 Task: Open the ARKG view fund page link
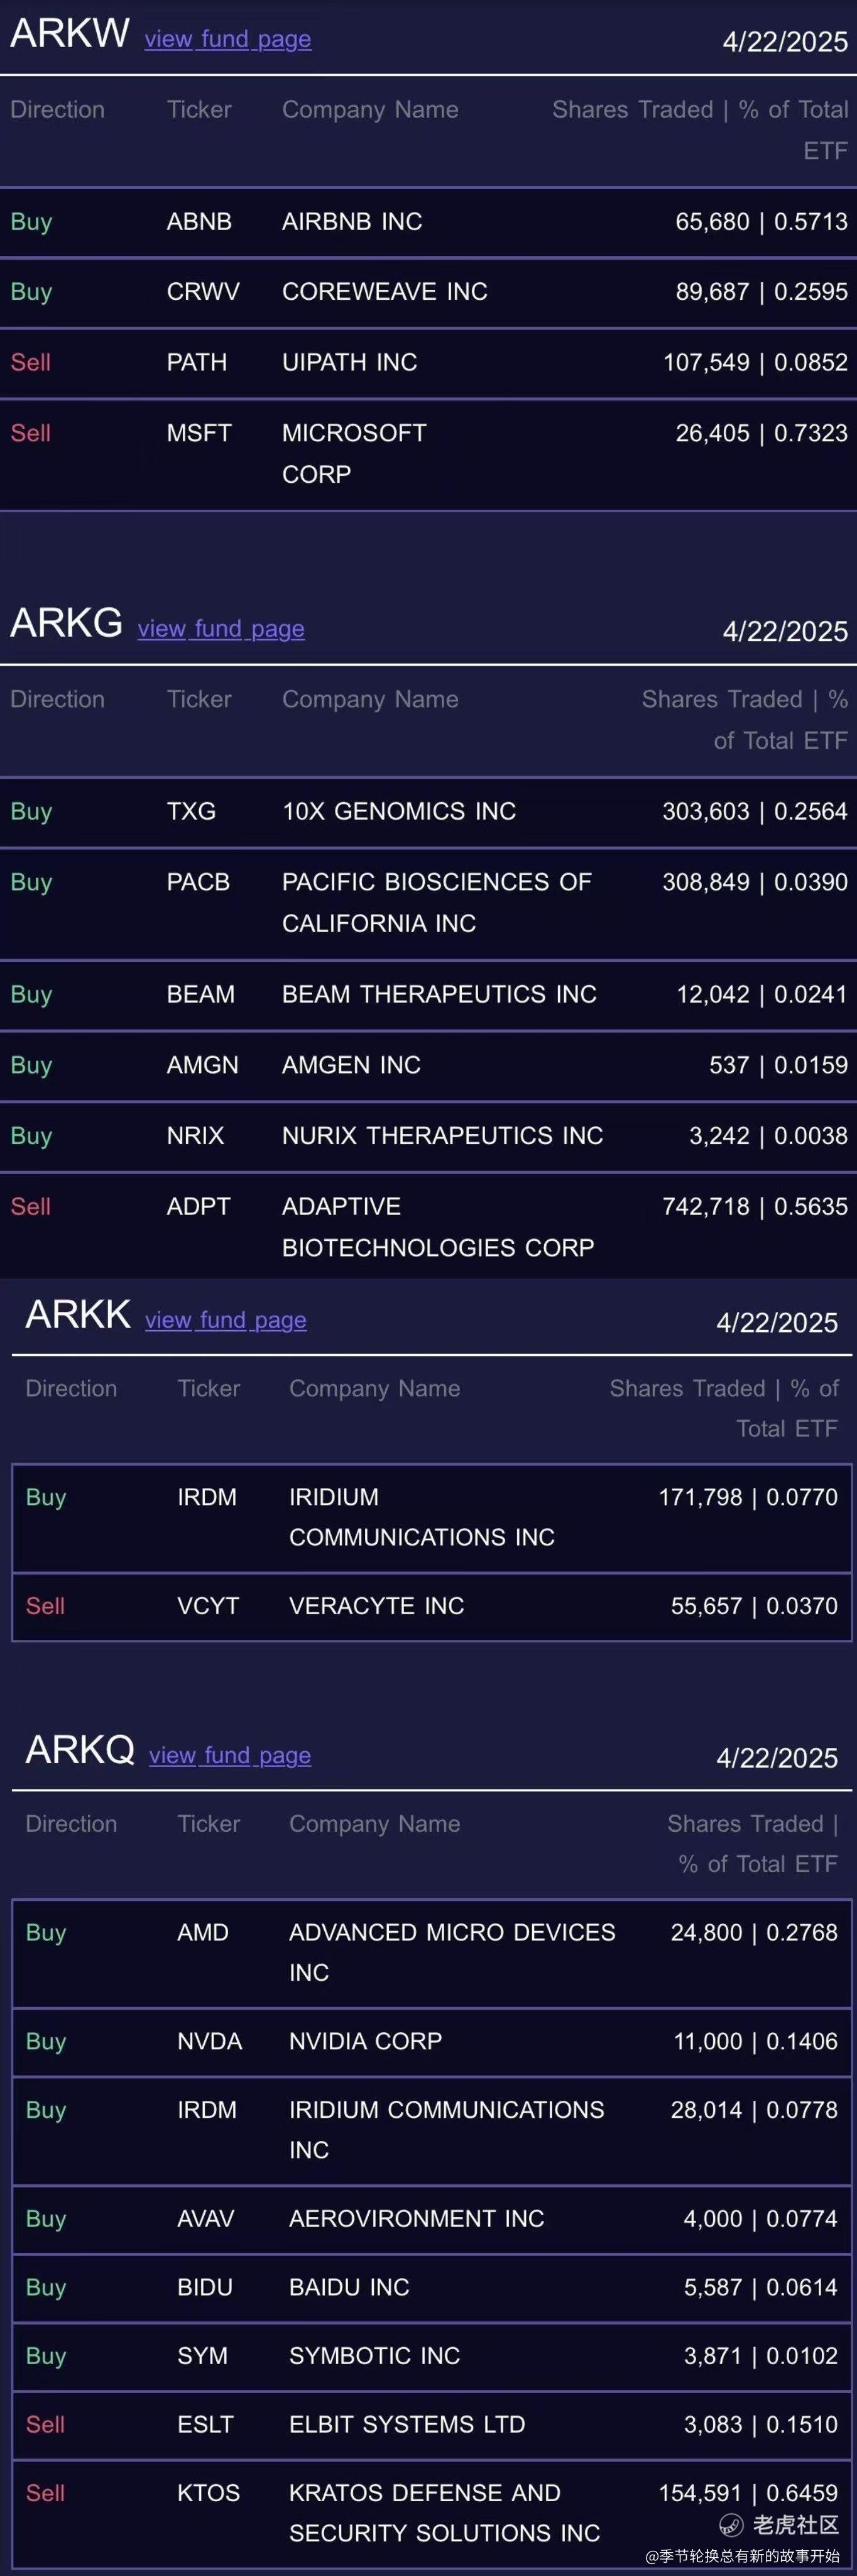[221, 629]
